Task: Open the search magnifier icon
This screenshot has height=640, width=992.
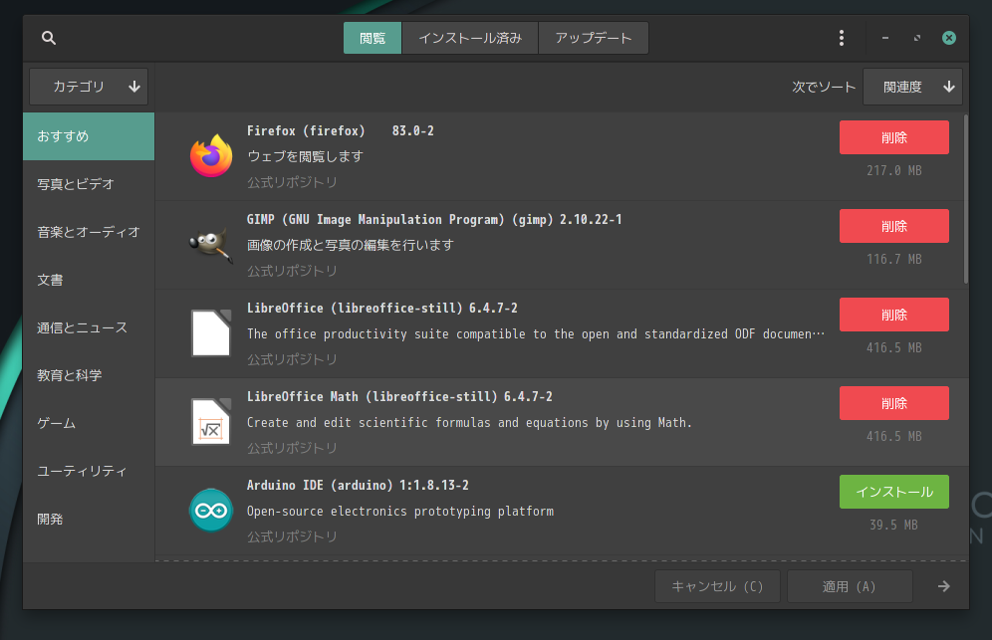Action: click(x=49, y=38)
